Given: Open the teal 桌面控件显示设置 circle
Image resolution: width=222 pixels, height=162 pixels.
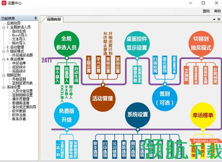Looking at the screenshot, I should tap(137, 43).
